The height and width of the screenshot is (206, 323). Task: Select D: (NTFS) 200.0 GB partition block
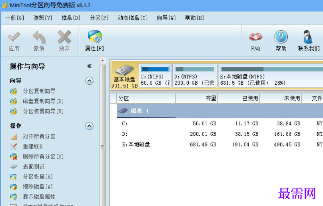(x=195, y=75)
